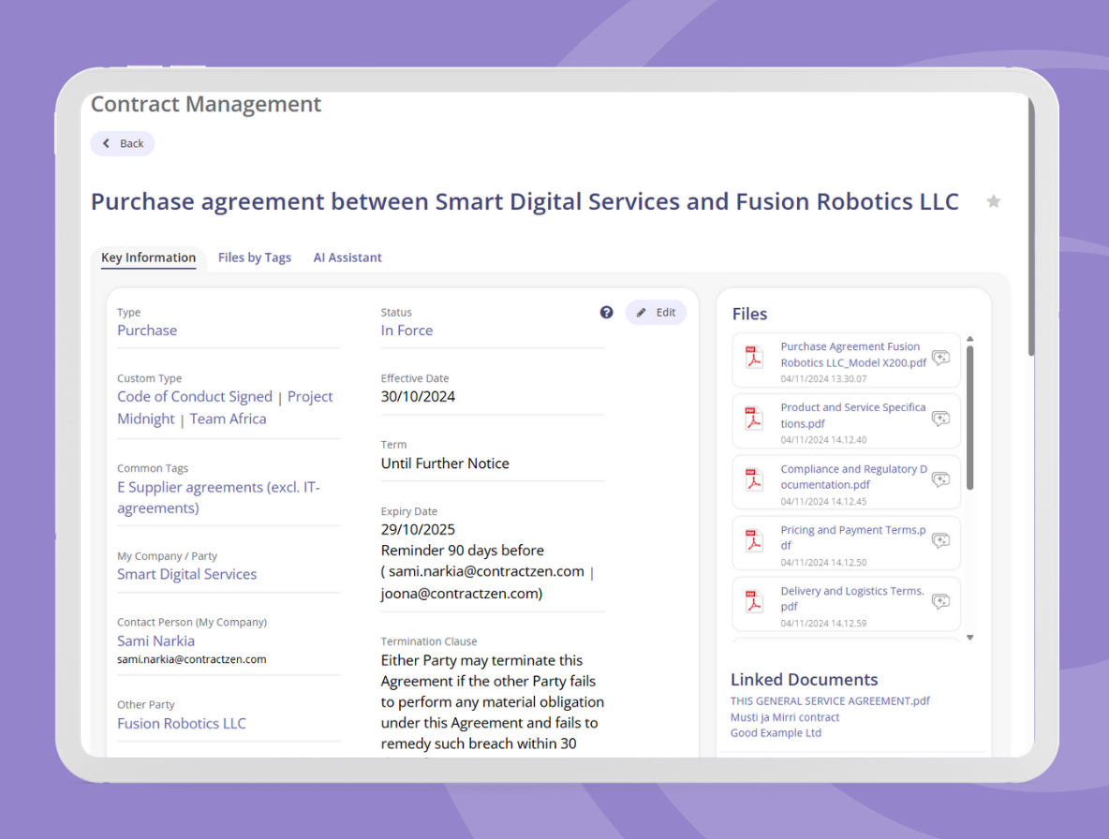Open AI chat for Purchase Agreement Fusion Robotics file
The height and width of the screenshot is (839, 1109).
[x=940, y=358]
